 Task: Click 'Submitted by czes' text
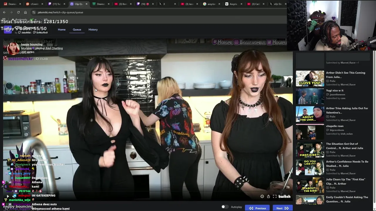[x=335, y=98]
